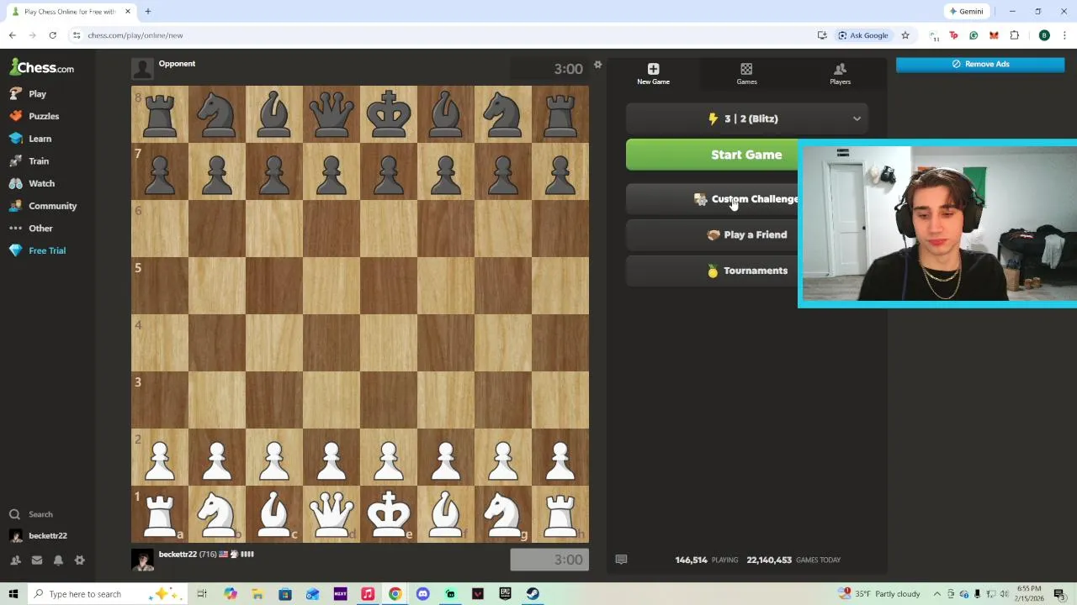Screen dimensions: 1077x605
Task: Expand the 3 | 2 (Blitz) time control dropdown
Action: (746, 118)
